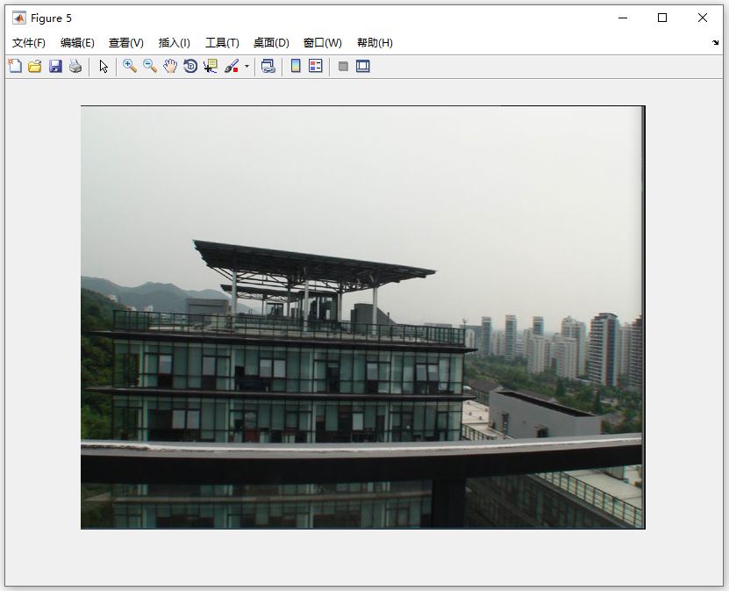Enable the Pan hand tool
Image resolution: width=729 pixels, height=591 pixels.
coord(170,67)
